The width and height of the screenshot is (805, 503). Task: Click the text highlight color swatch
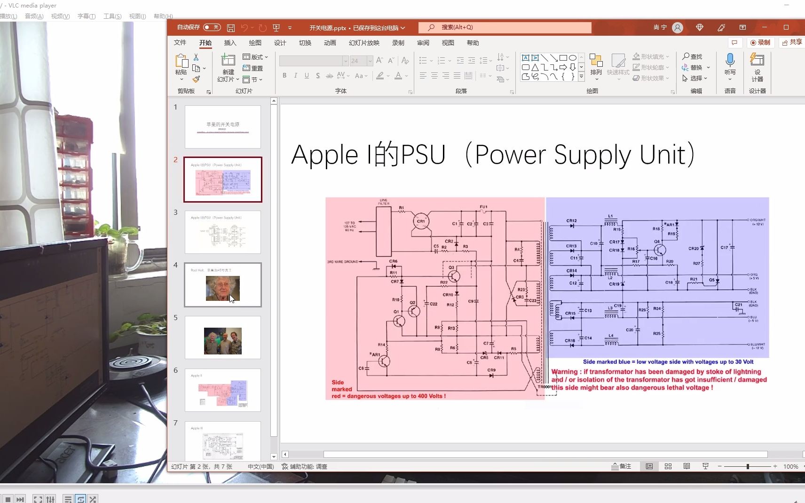(x=380, y=75)
